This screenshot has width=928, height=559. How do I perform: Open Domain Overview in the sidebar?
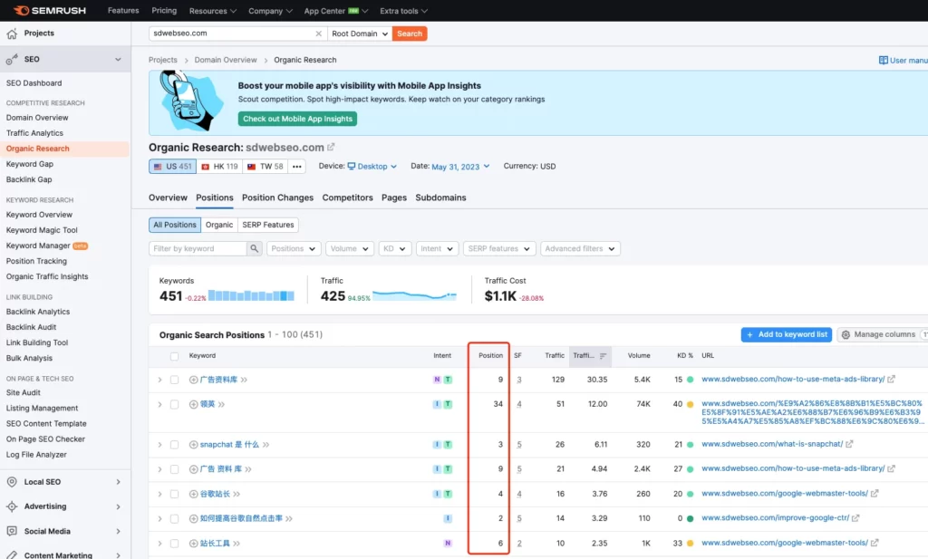37,118
